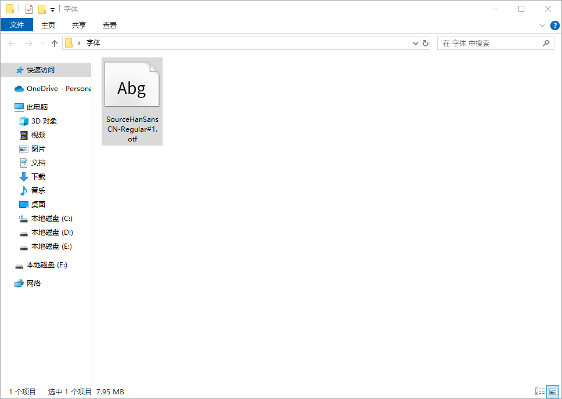The height and width of the screenshot is (399, 562).
Task: Switch to large icons view layout
Action: (552, 391)
